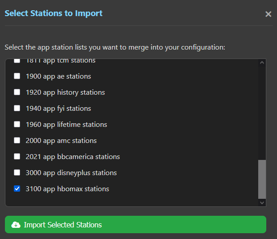Image resolution: width=277 pixels, height=239 pixels.
Task: Click the '1920 app history stations' label
Action: pyautogui.click(x=65, y=92)
